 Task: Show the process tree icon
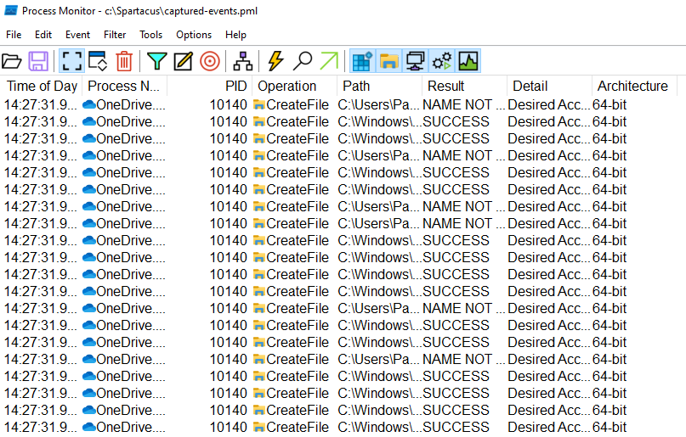click(x=243, y=61)
